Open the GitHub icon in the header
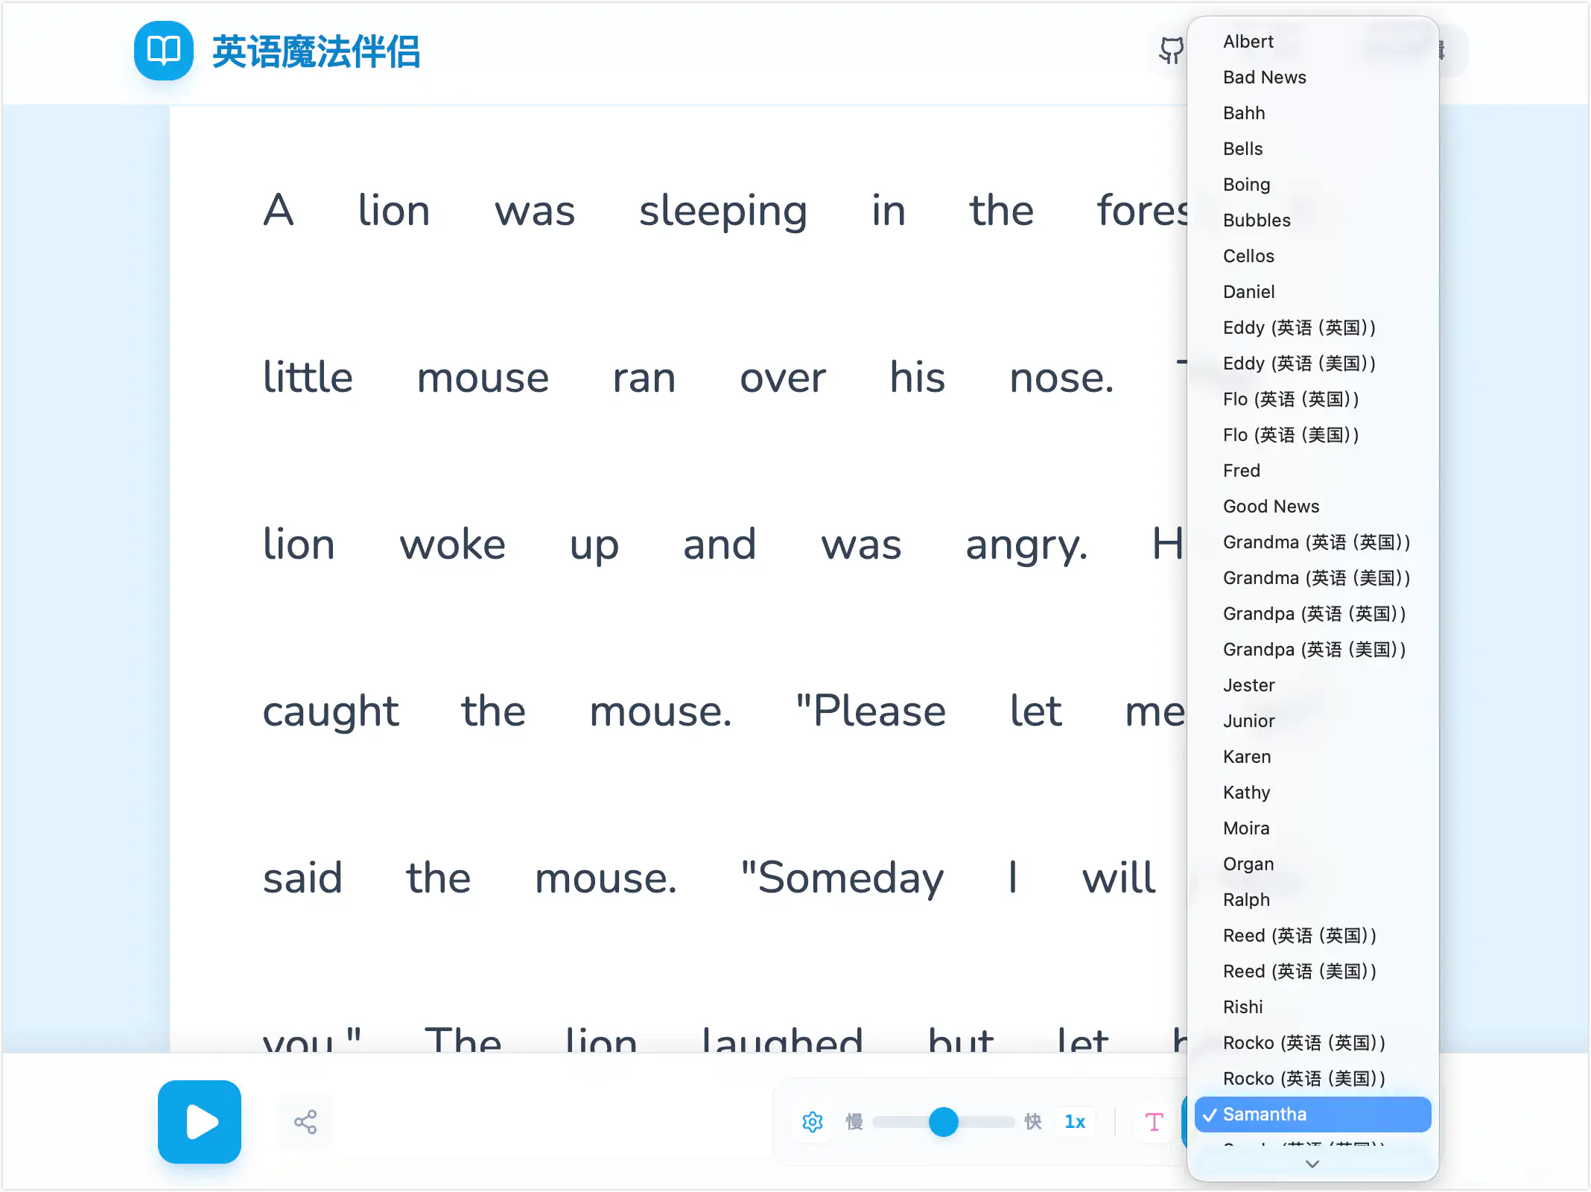 [1171, 50]
